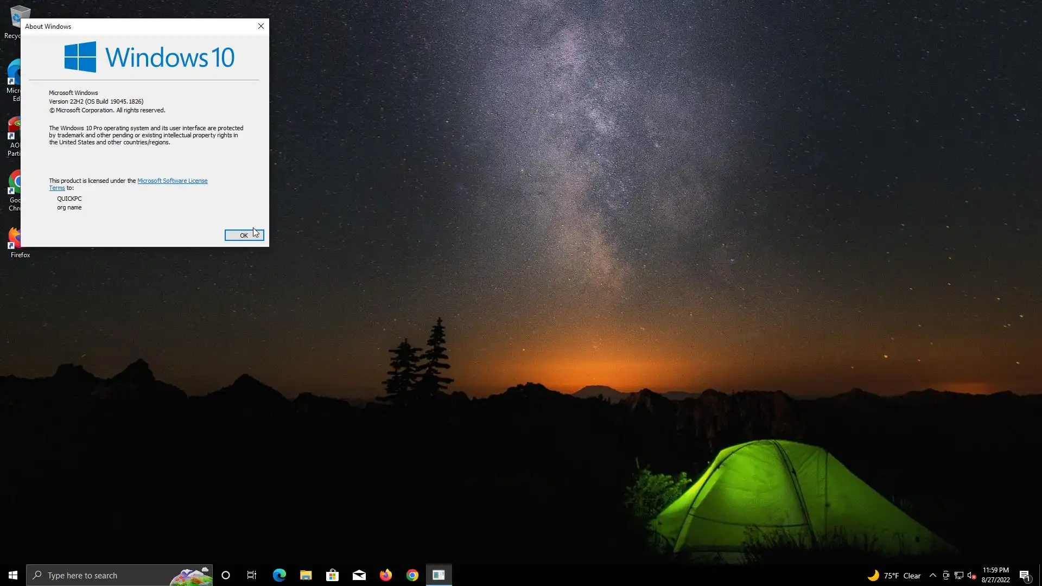The width and height of the screenshot is (1042, 586).
Task: Open Cortana from the taskbar
Action: [226, 575]
